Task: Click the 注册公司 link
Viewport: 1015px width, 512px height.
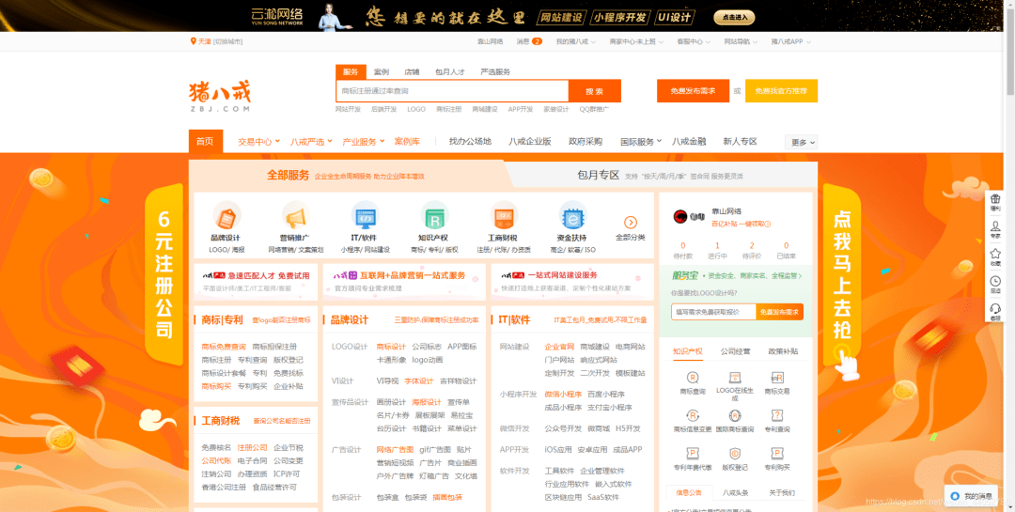Action: (x=252, y=448)
